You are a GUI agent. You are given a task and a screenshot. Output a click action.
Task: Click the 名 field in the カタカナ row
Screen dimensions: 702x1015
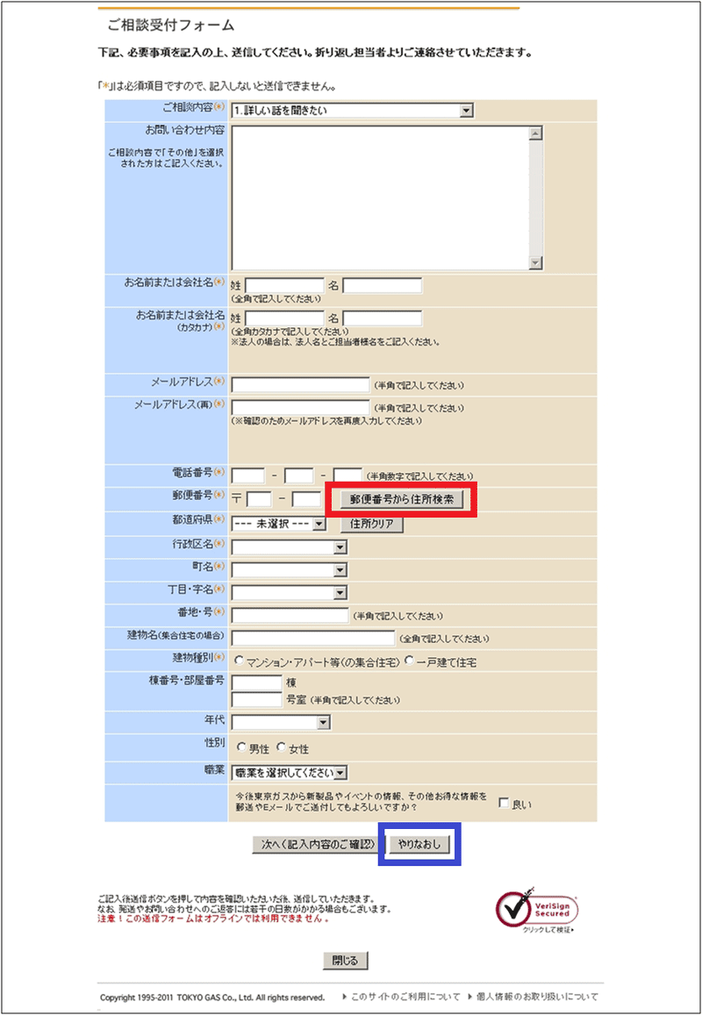click(382, 318)
